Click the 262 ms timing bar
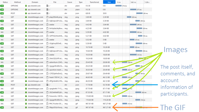 [138, 92]
